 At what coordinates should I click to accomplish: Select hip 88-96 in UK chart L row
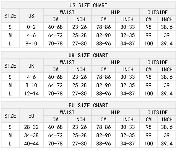pyautogui.click(x=103, y=93)
